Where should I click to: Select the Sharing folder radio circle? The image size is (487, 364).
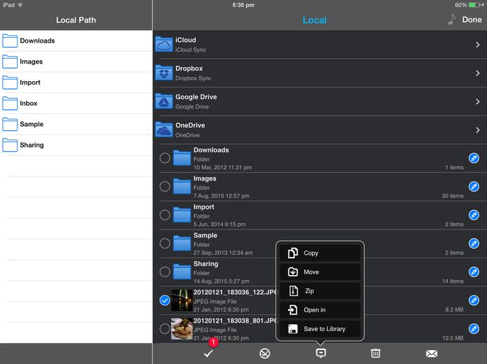pyautogui.click(x=165, y=272)
